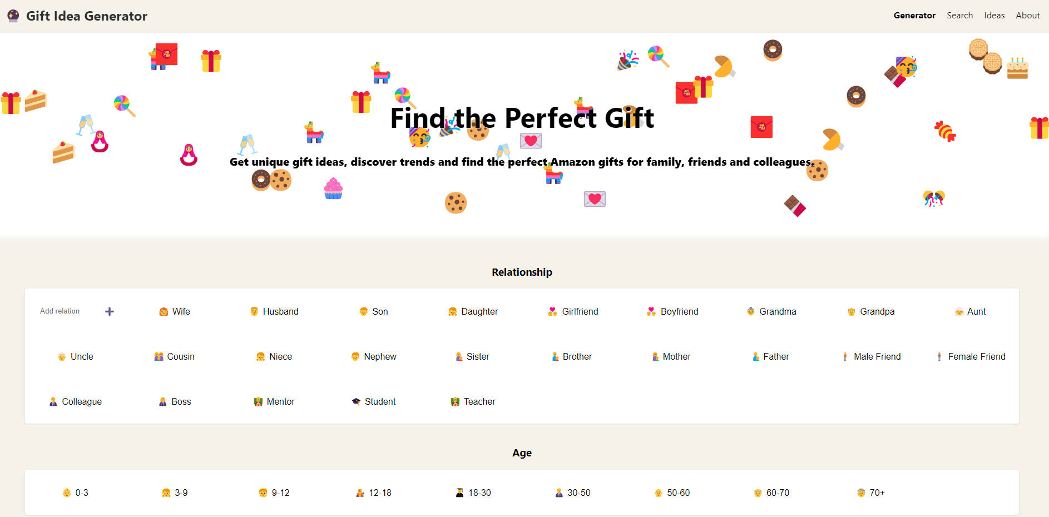Click the Gift Idea Generator logo icon
This screenshot has height=517, width=1049.
pos(13,16)
